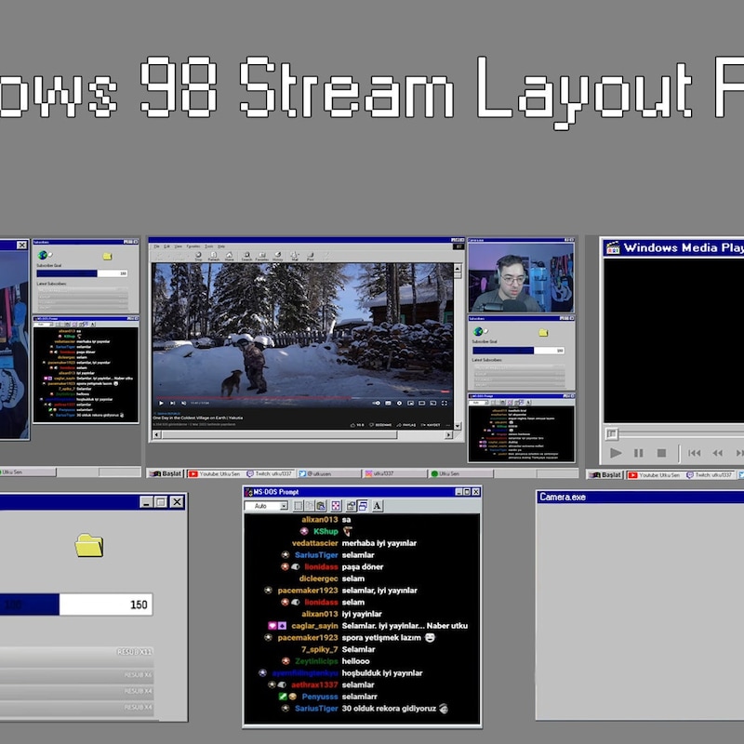The width and height of the screenshot is (744, 744).
Task: Print the page using the IE toolbar
Action: tap(311, 255)
